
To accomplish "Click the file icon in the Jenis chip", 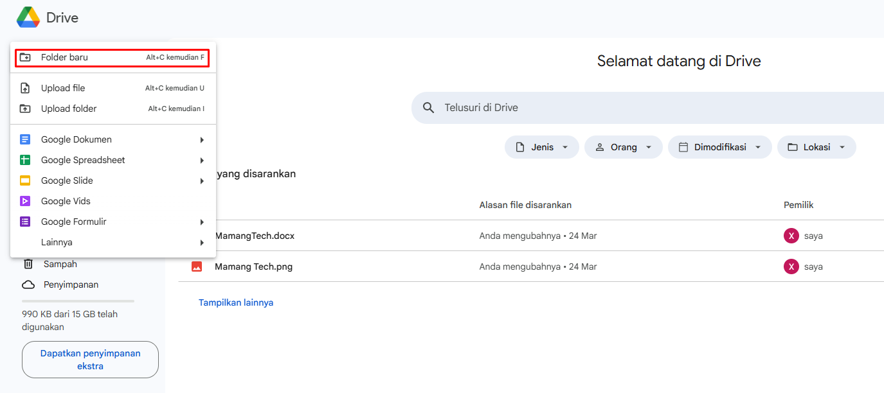I will point(520,147).
